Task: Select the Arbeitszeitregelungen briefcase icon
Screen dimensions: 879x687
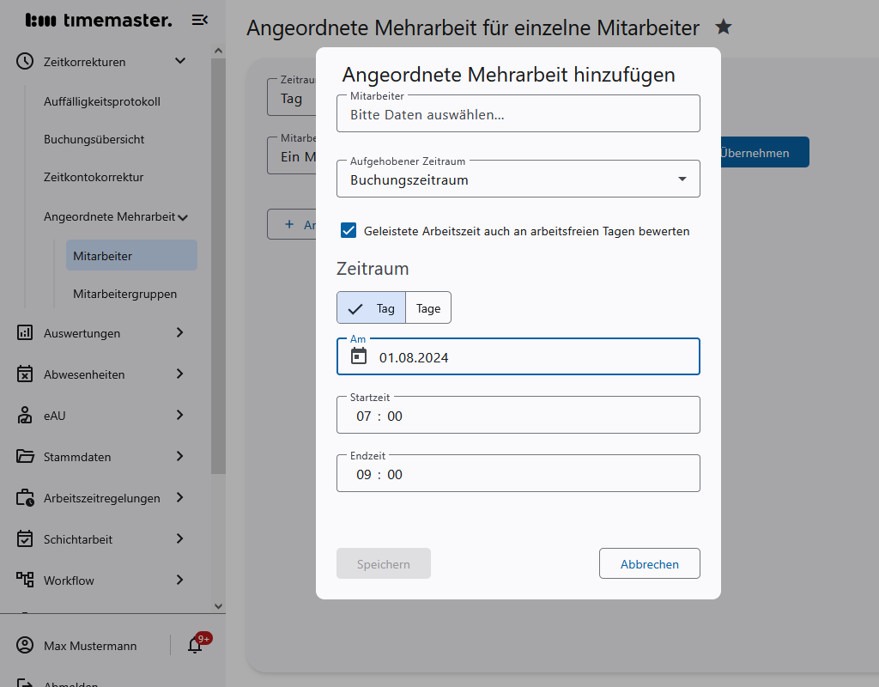Action: tap(26, 498)
